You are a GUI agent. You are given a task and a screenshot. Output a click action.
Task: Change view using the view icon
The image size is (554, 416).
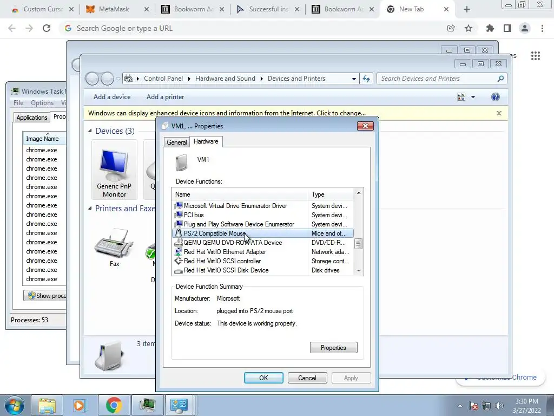[x=461, y=97]
